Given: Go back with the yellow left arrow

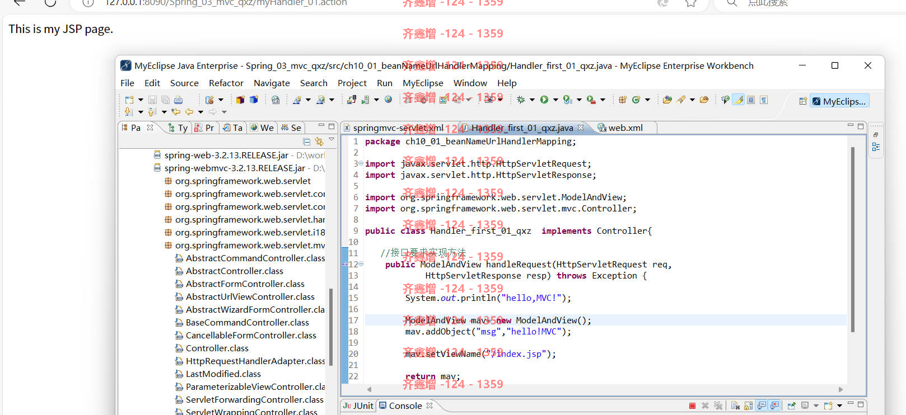Looking at the screenshot, I should [x=189, y=112].
